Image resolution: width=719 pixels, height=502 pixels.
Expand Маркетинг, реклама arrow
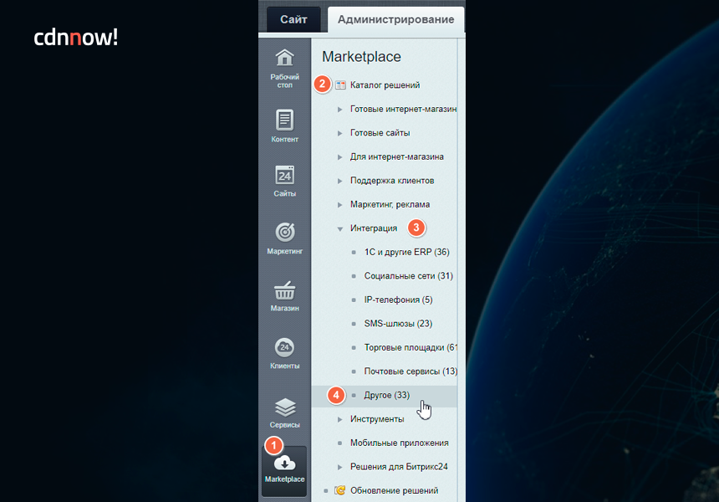pos(339,205)
